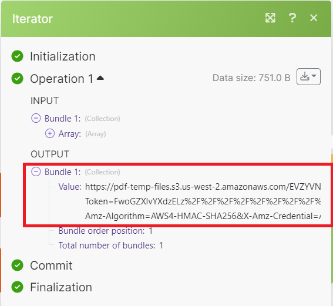The height and width of the screenshot is (306, 333).
Task: Collapse Operation 1 using the arrow
Action: click(x=100, y=78)
